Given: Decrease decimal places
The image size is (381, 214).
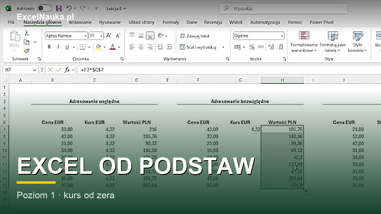Looking at the screenshot, I should pos(281,47).
